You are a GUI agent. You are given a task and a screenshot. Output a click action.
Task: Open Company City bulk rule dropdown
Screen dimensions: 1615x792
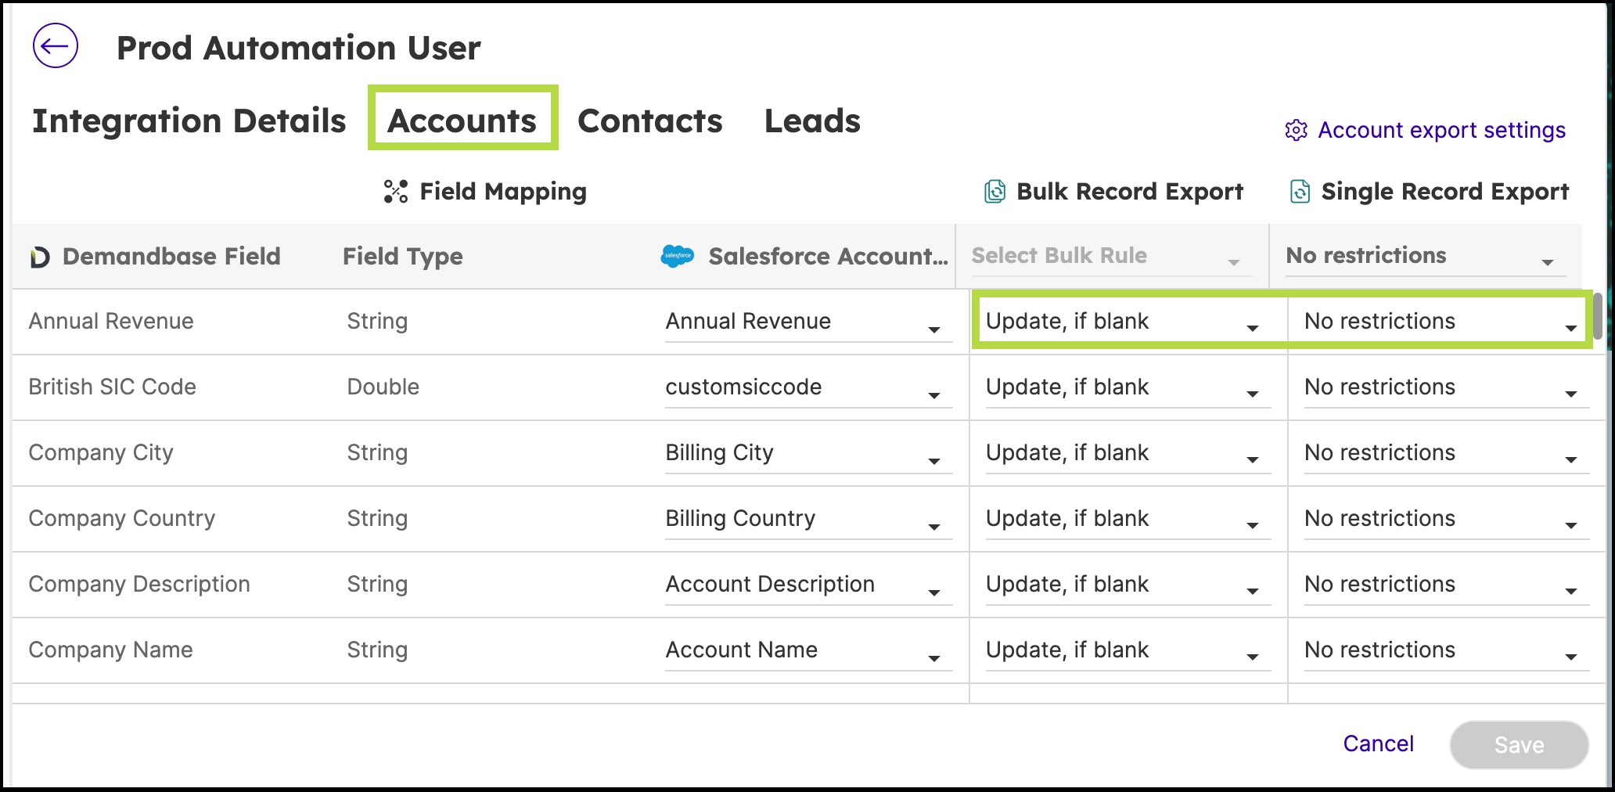(x=1128, y=453)
